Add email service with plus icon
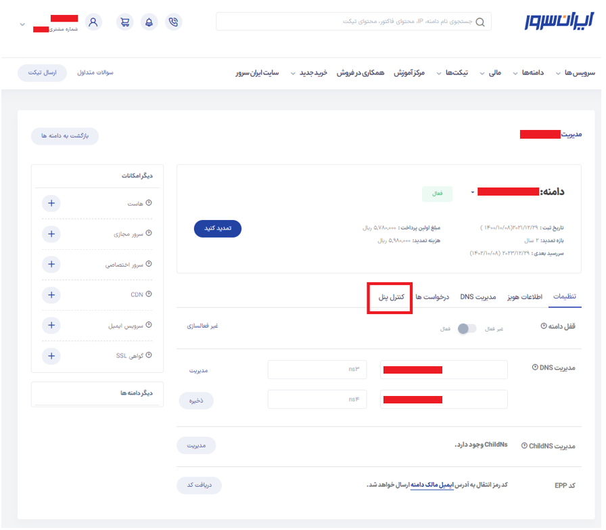The height and width of the screenshot is (530, 606). pyautogui.click(x=51, y=326)
